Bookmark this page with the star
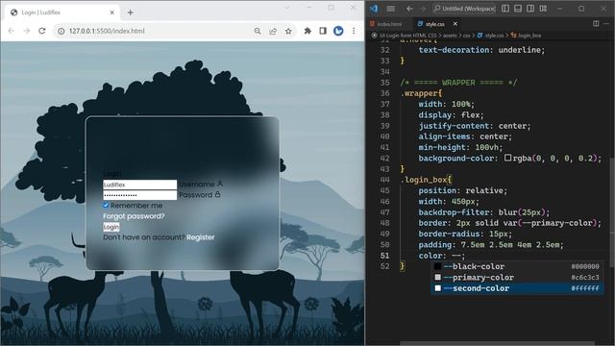The height and width of the screenshot is (346, 615). point(288,31)
